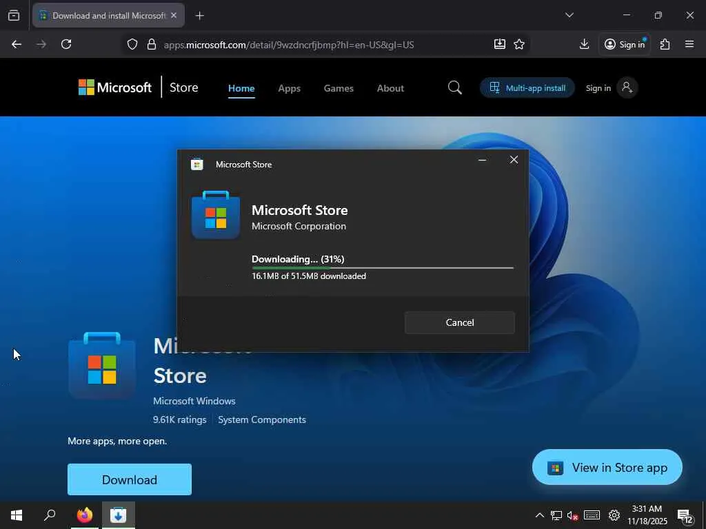The height and width of the screenshot is (529, 706).
Task: Select the Games nav tab
Action: (x=339, y=88)
